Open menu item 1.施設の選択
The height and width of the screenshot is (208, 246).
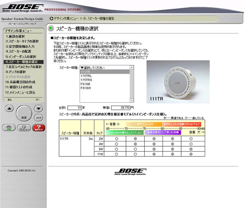coord(15,36)
